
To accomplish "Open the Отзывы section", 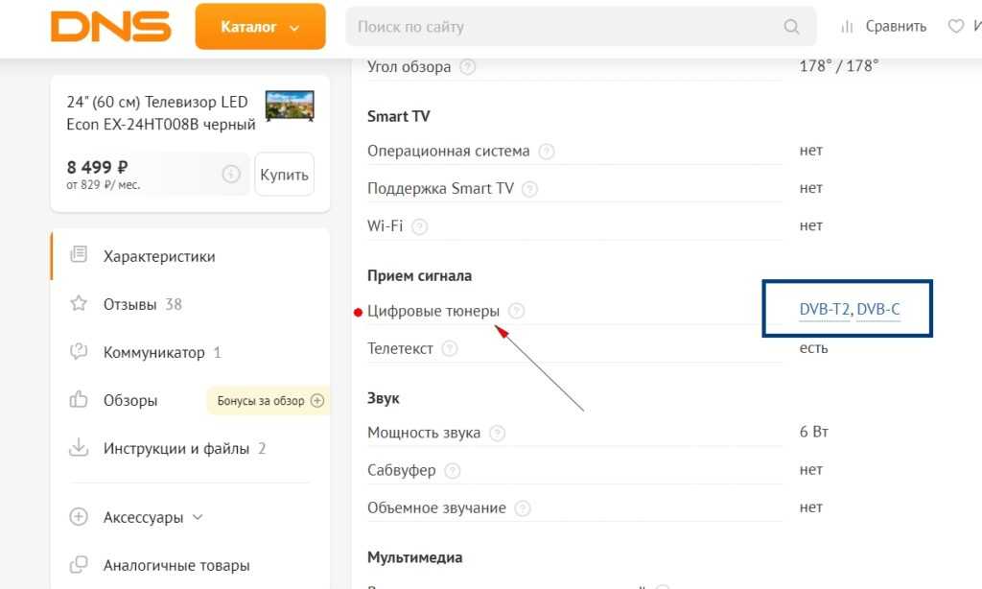I will tap(129, 304).
